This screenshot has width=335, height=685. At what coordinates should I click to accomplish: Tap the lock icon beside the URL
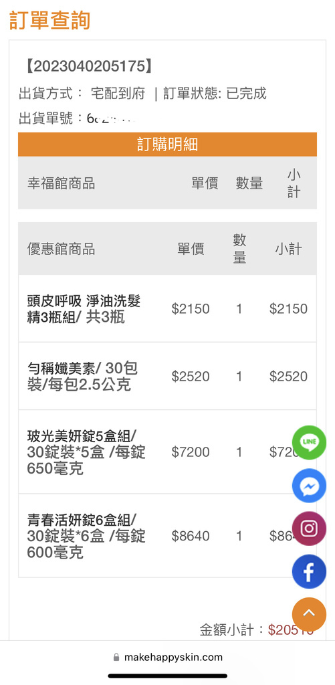(116, 657)
